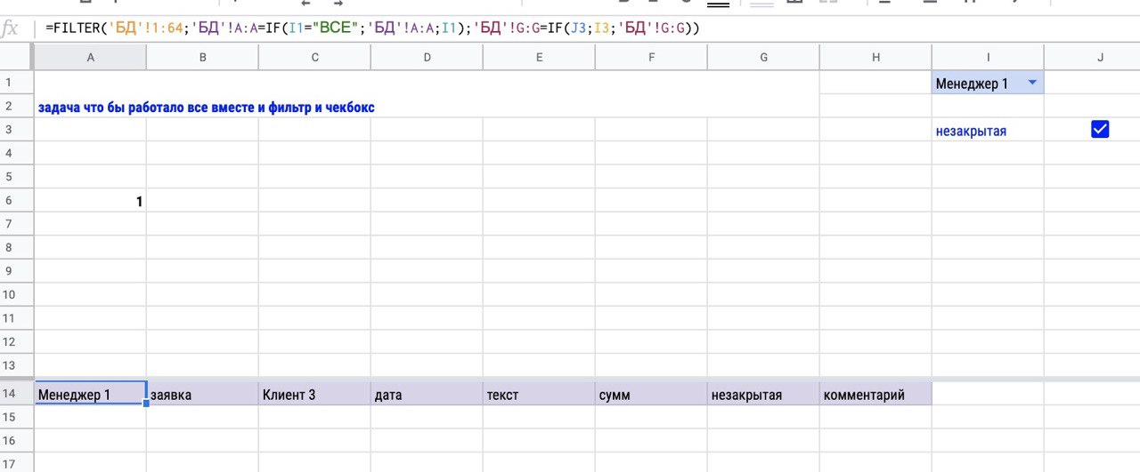Viewport: 1140px width, 472px height.
Task: Select the незакрытая label beside the checkbox
Action: click(x=971, y=131)
